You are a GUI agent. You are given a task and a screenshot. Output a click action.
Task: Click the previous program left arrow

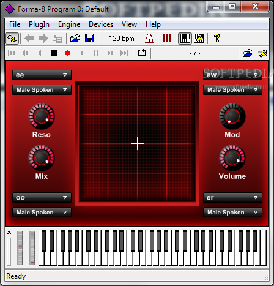tap(29, 39)
